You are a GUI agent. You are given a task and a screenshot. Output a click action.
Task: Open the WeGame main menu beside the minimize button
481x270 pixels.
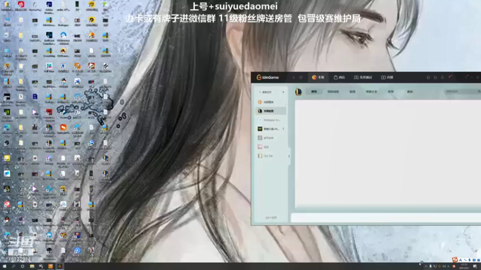click(x=467, y=77)
